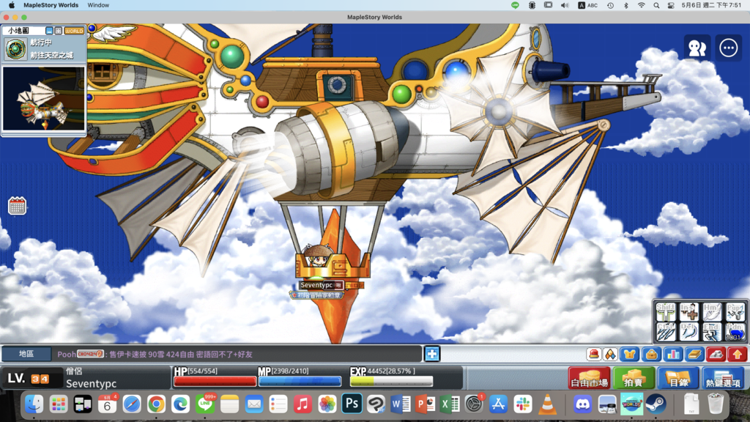Click the red silver-bars icon button
Screen dimensions: 750x422
[x=716, y=354]
